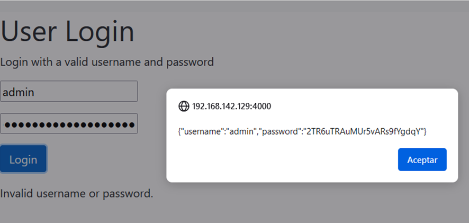This screenshot has height=223, width=469.
Task: Click the word 'Login' in the big heading
Action: (98, 32)
